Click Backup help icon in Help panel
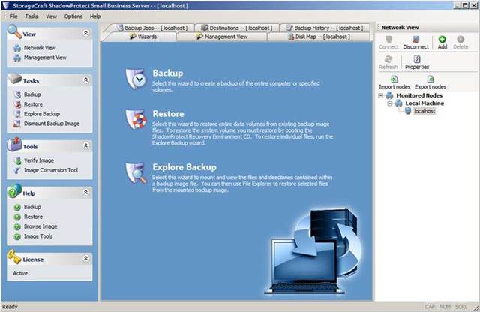The width and height of the screenshot is (480, 312). [x=17, y=207]
